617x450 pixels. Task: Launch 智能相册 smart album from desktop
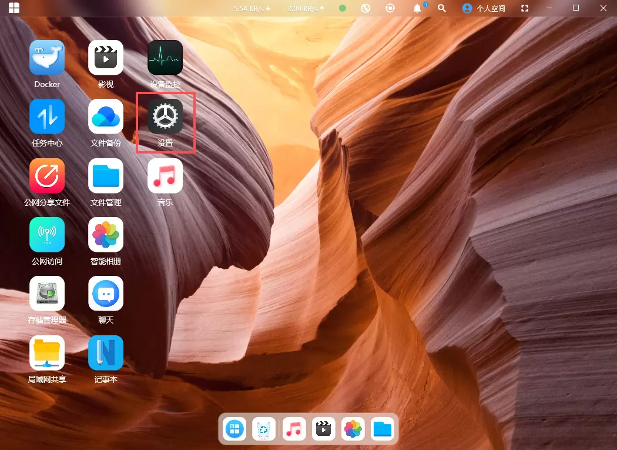[x=106, y=235]
